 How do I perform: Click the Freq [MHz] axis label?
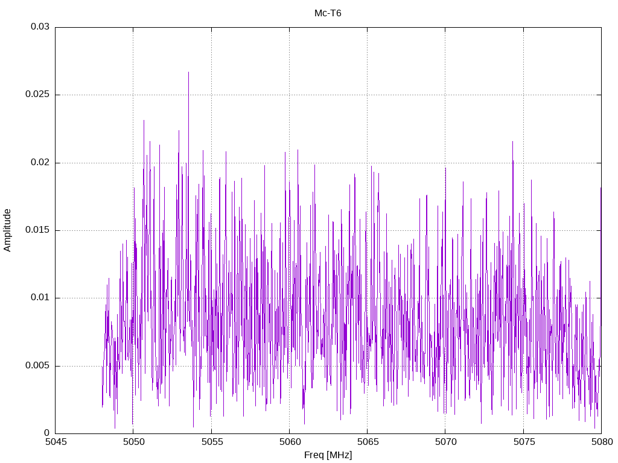pyautogui.click(x=328, y=455)
